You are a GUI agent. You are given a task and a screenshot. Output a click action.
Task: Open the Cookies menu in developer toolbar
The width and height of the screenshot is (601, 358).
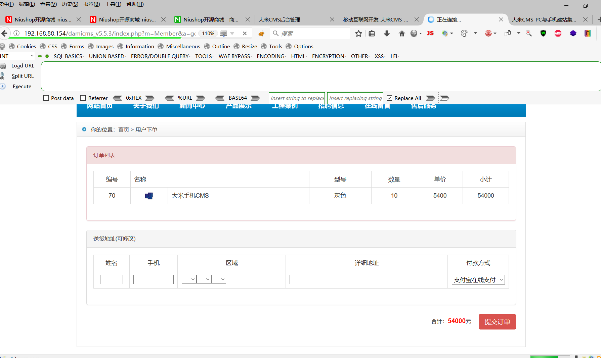pyautogui.click(x=23, y=46)
